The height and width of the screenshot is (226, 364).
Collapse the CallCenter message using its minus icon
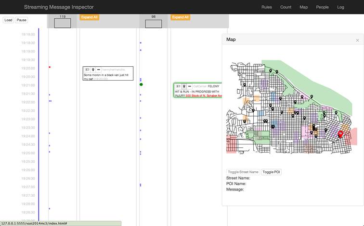pos(189,86)
